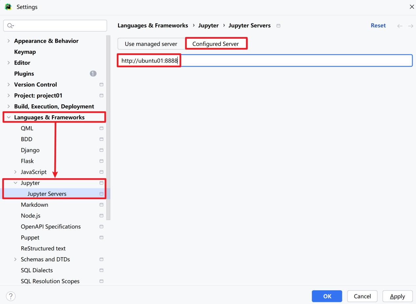Click the project icon on Flask row

click(x=101, y=161)
